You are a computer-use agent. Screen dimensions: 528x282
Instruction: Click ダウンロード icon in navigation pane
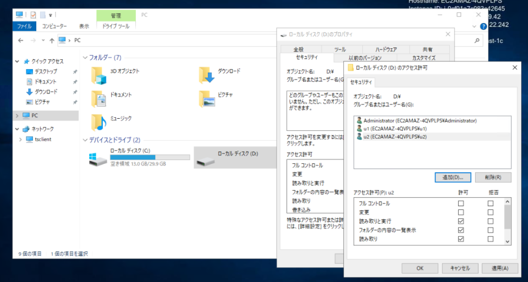coord(29,92)
